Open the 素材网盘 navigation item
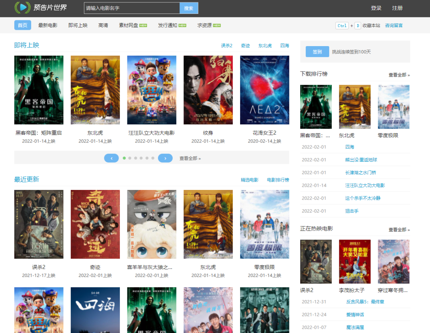Screen dimensions: 430x333 [133, 25]
